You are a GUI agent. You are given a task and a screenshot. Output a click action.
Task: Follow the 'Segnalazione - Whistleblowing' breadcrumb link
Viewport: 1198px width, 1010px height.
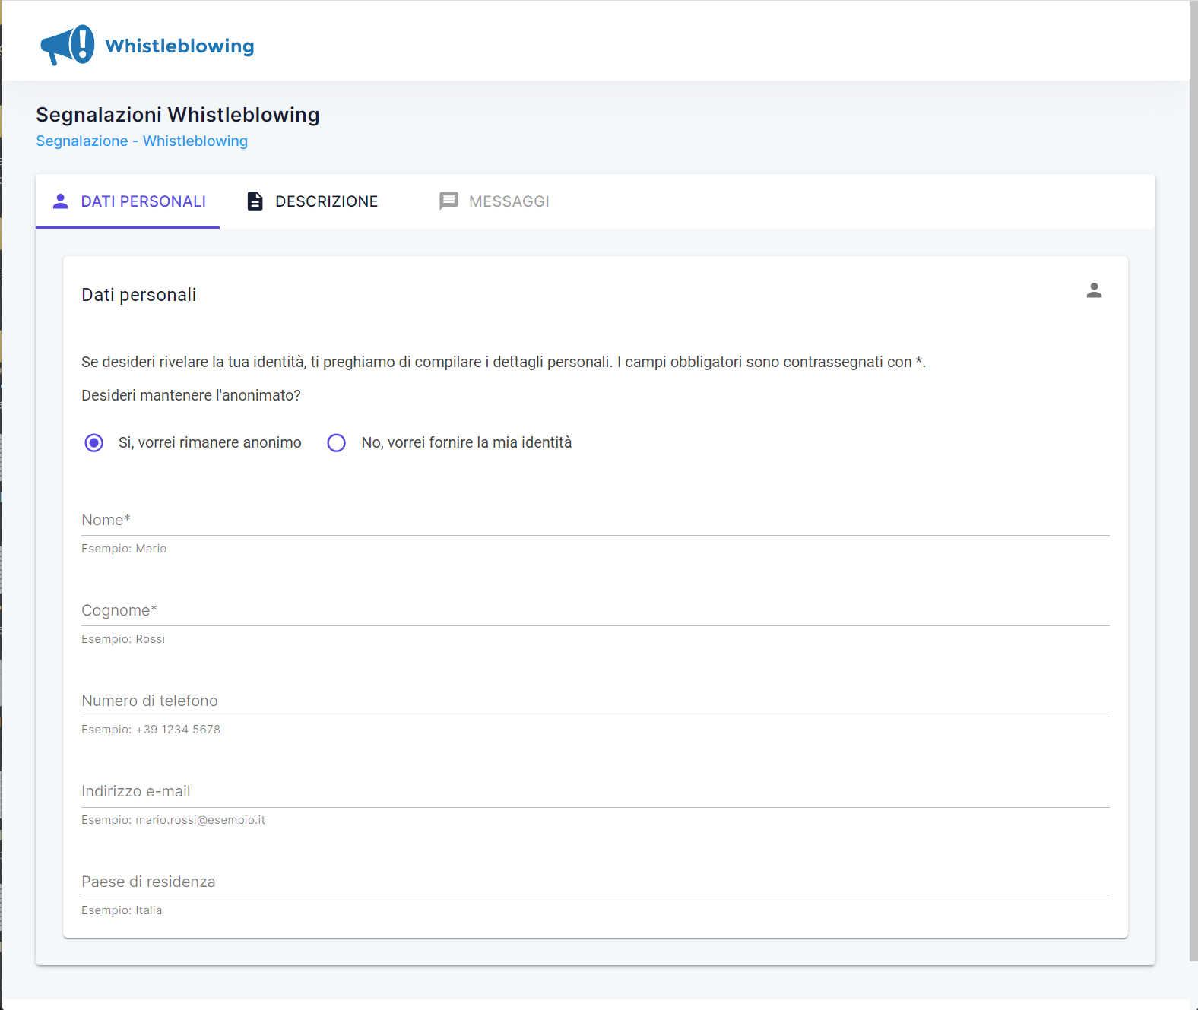pyautogui.click(x=141, y=141)
